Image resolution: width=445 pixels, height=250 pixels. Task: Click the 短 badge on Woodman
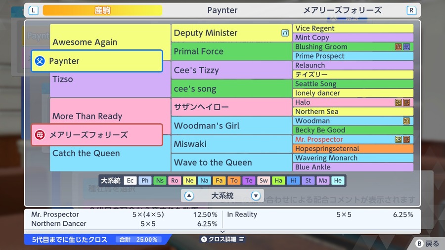406,121
